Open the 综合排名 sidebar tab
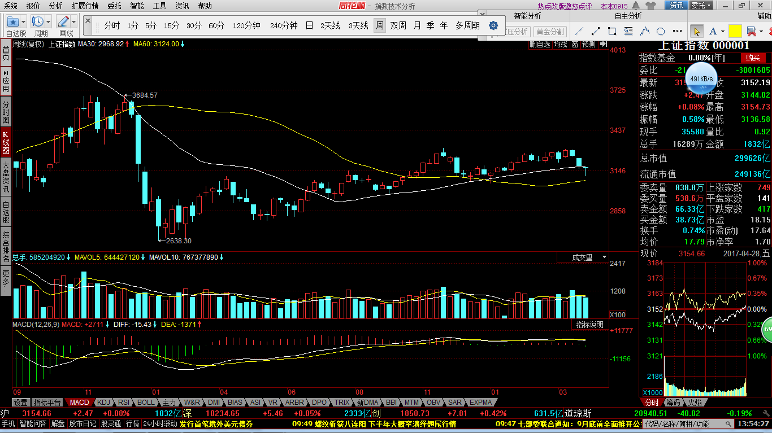Viewport: 772px width, 433px height. point(6,246)
